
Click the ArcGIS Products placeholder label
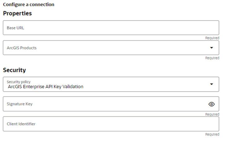[x=22, y=48]
